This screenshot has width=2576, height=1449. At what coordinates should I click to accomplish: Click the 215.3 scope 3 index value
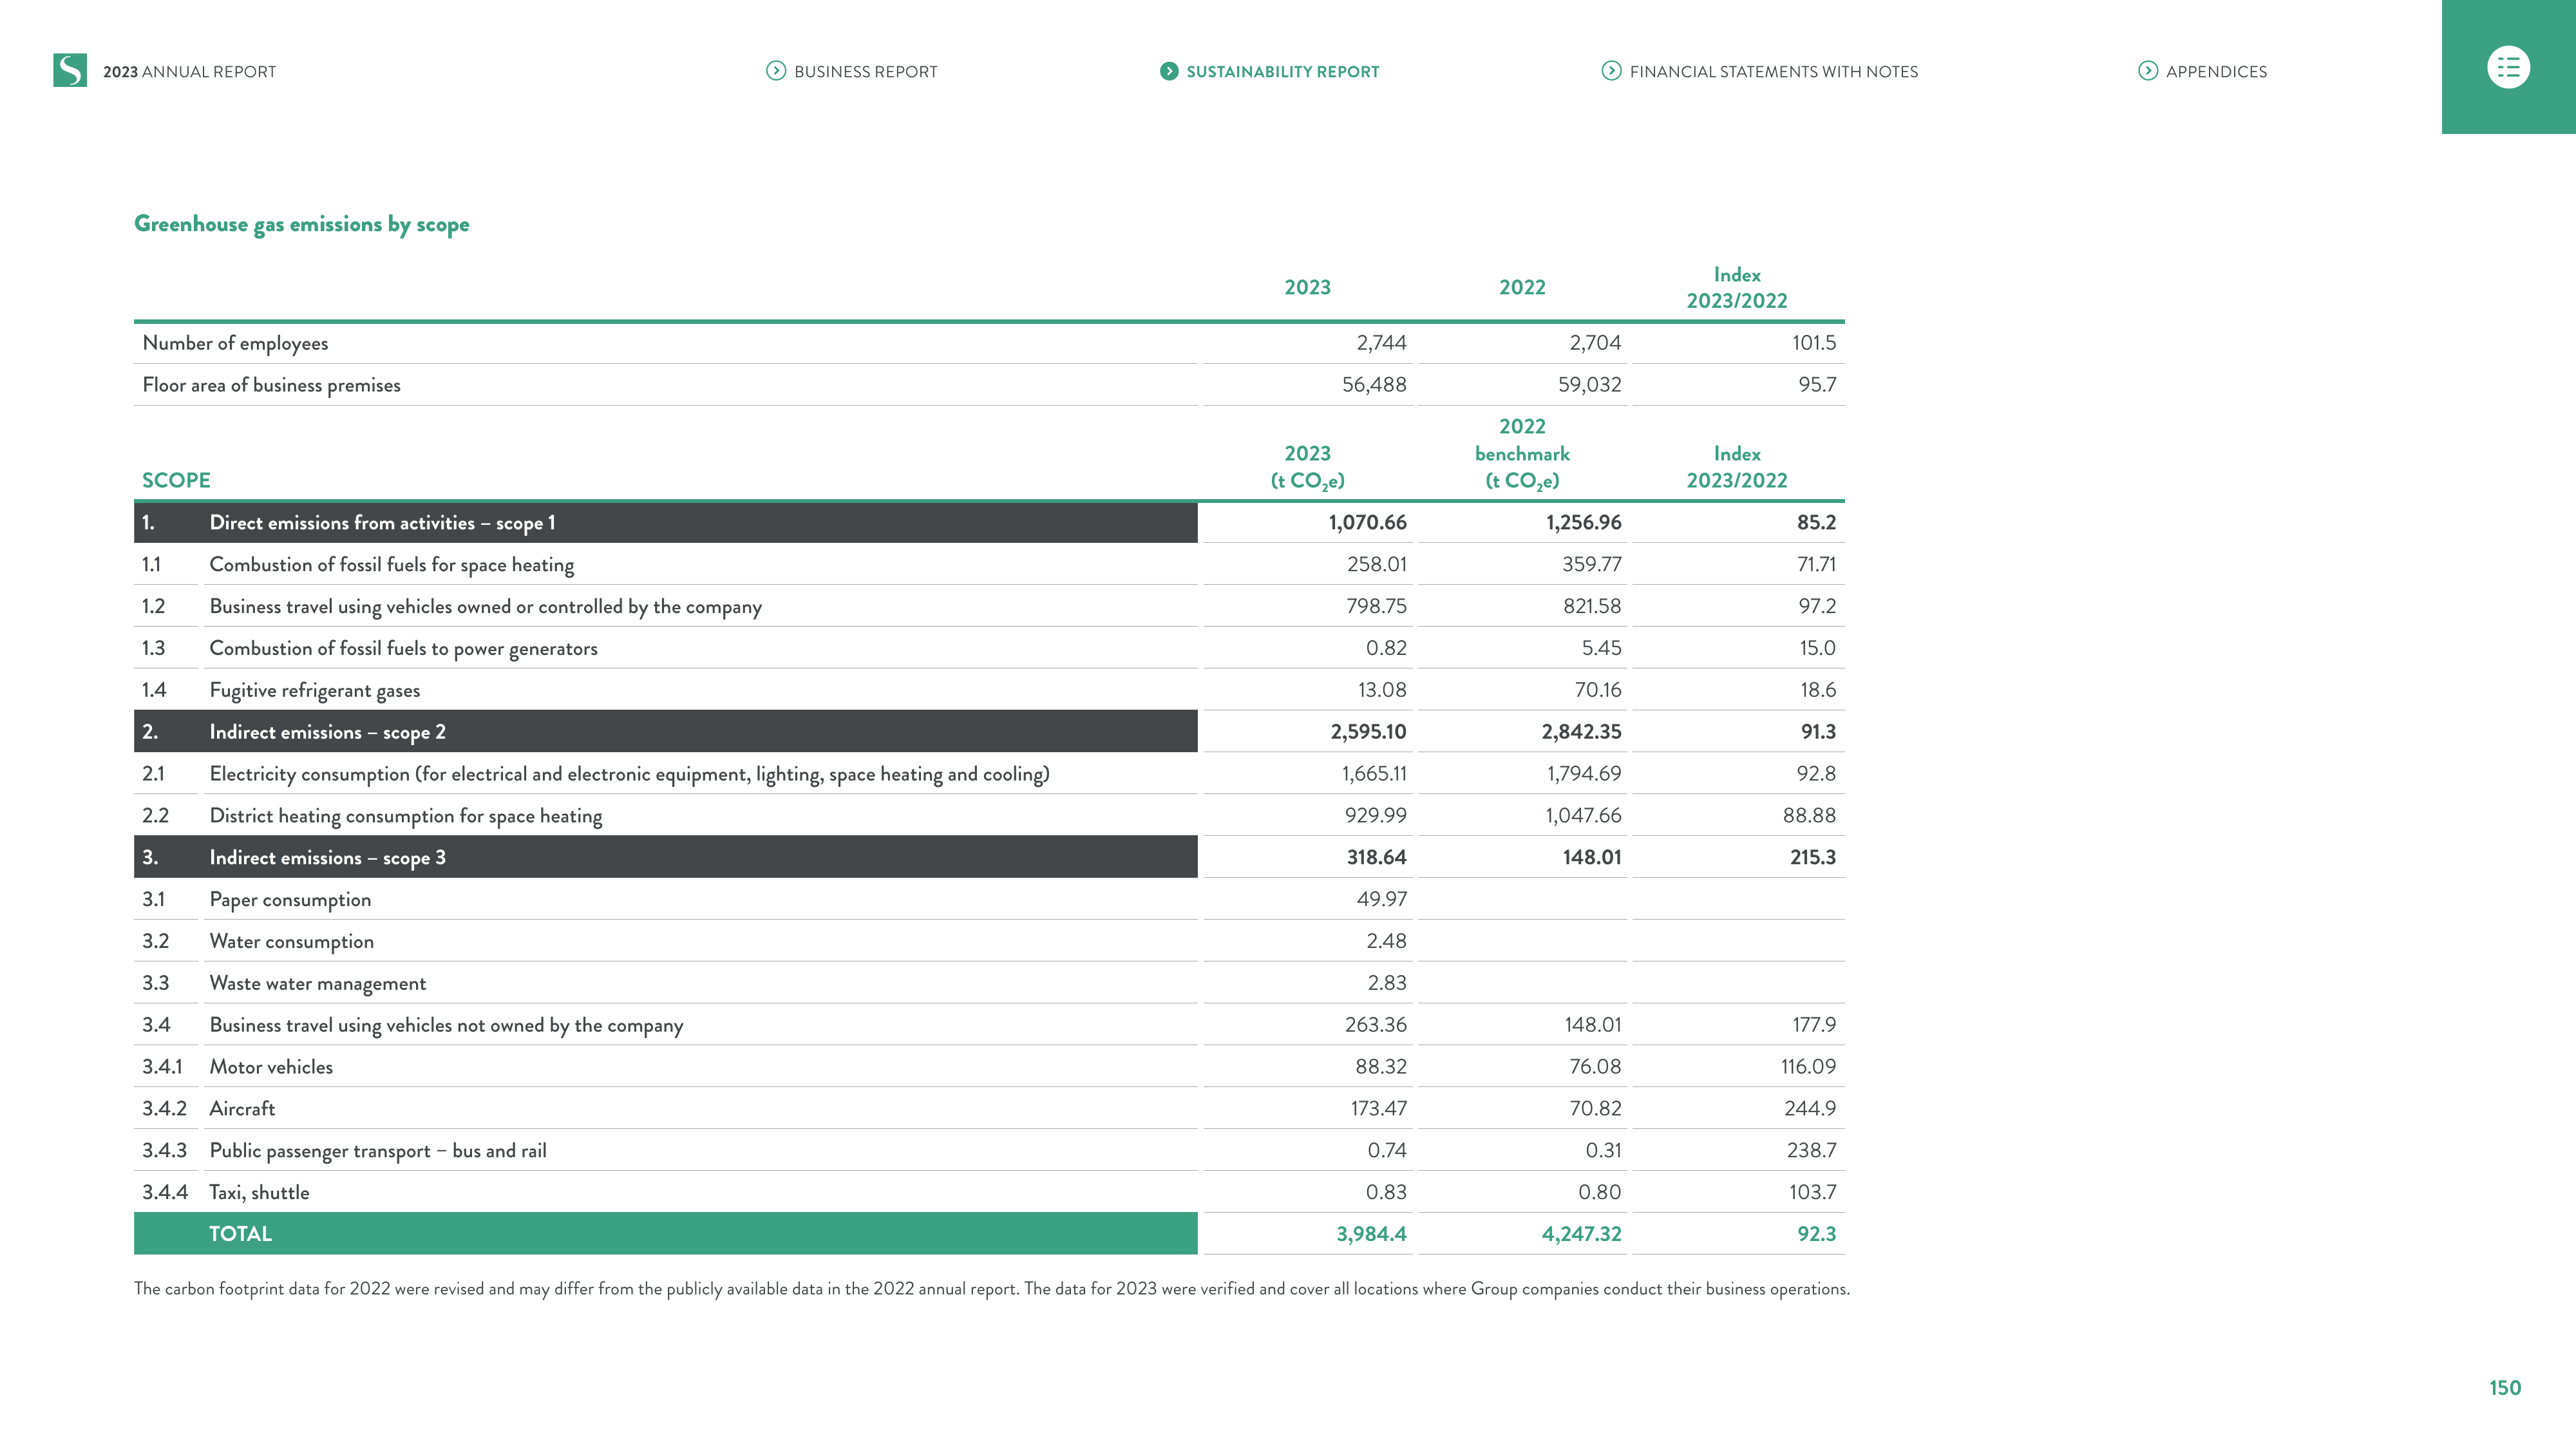click(1813, 858)
